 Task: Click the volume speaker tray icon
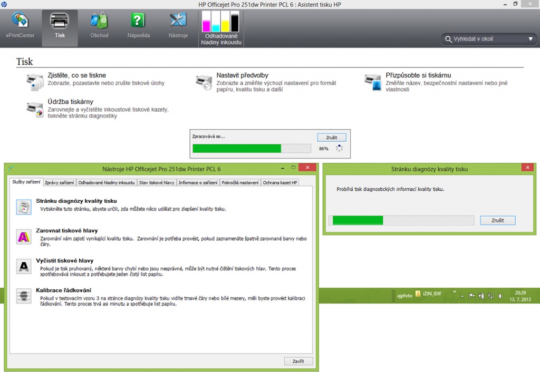point(501,296)
